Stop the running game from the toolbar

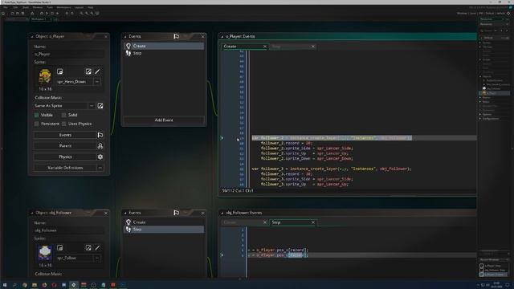tap(52, 14)
